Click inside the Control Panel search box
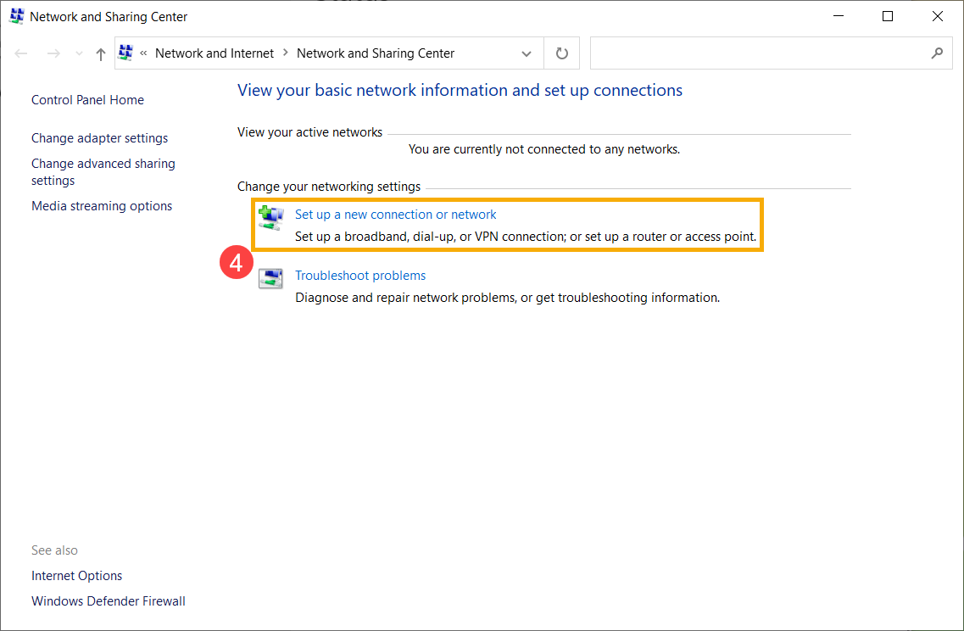964x631 pixels. [755, 53]
